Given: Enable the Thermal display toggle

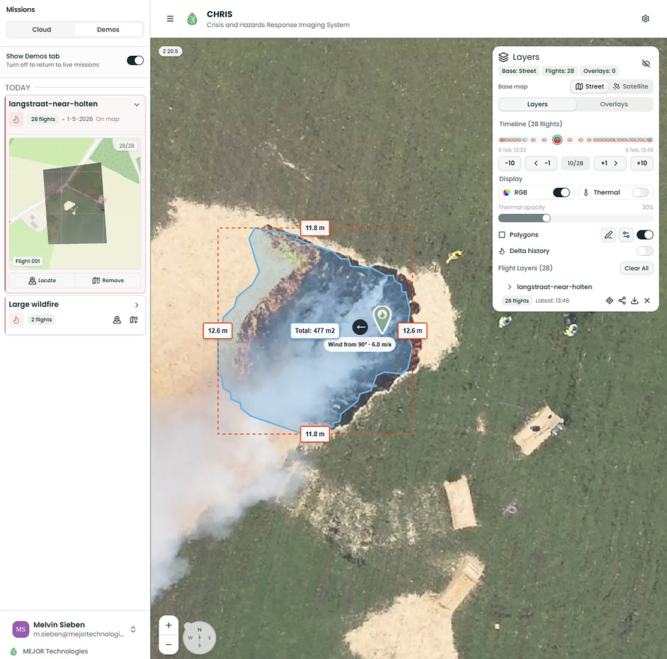Looking at the screenshot, I should (x=640, y=192).
